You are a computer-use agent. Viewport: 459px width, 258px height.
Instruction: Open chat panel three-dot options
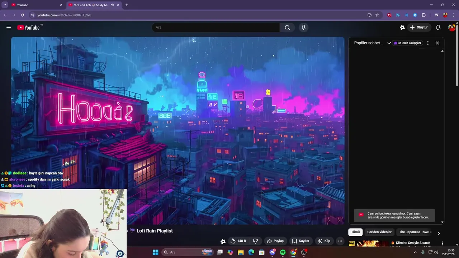428,43
